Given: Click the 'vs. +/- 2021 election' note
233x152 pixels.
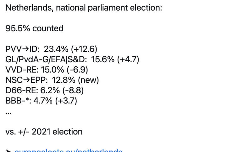Looking at the screenshot, I should (44, 132).
